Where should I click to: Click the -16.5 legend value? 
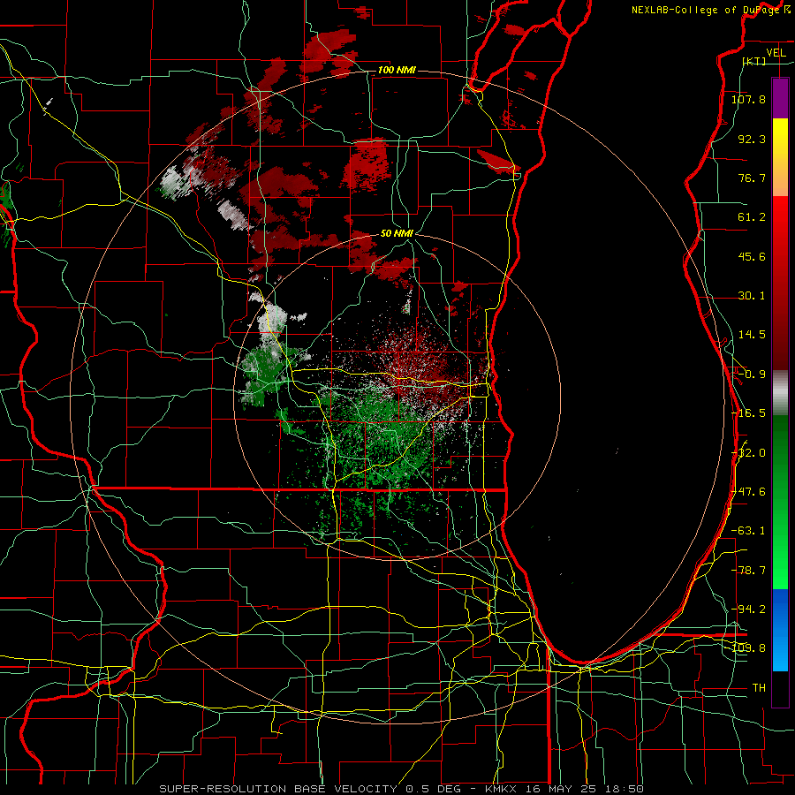tap(748, 413)
